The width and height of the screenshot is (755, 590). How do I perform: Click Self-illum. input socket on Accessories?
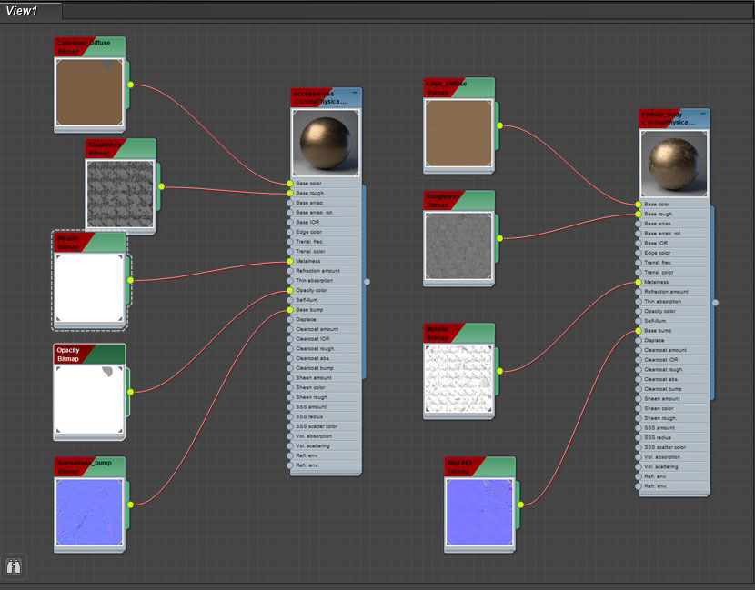290,300
